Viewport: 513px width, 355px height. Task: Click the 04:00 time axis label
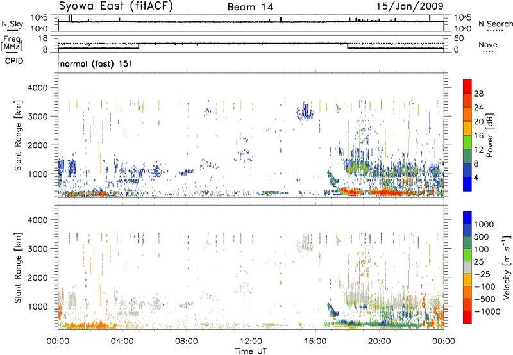[x=122, y=342]
